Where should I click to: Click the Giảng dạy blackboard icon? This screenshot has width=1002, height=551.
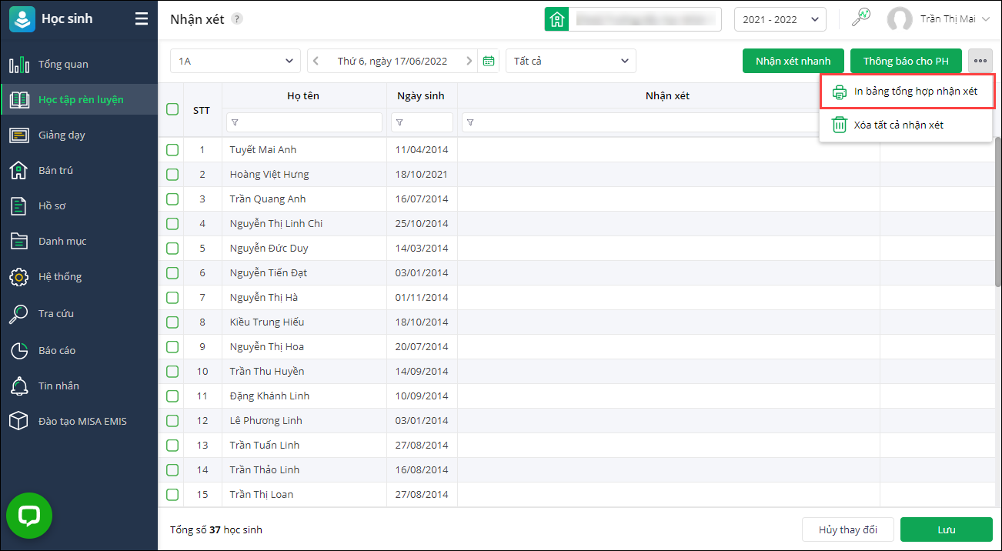coord(19,135)
